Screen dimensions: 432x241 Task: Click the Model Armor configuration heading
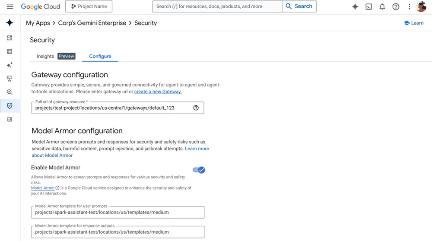[x=77, y=130]
